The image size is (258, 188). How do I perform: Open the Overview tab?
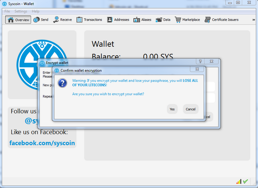click(x=18, y=20)
